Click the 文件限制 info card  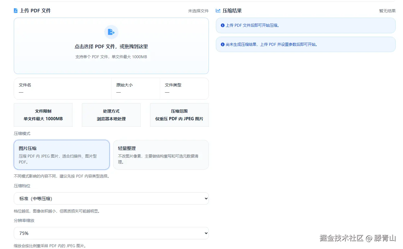click(43, 115)
